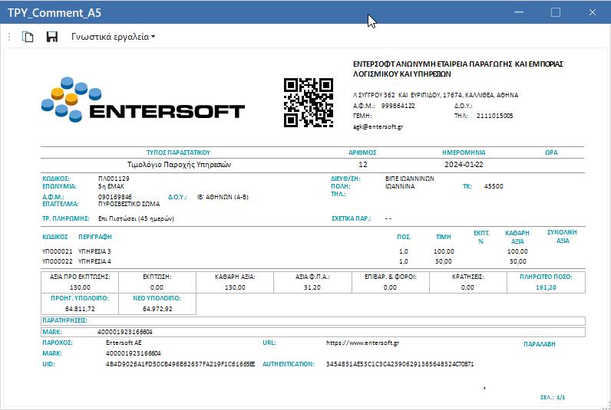Click the ΙΒ' ΑΘΗΝΩΝ (Α-Β) tax office
This screenshot has height=410, width=611.
(x=223, y=197)
